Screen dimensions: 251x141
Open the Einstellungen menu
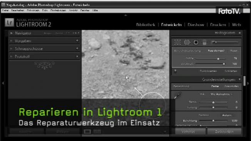[x=58, y=10]
